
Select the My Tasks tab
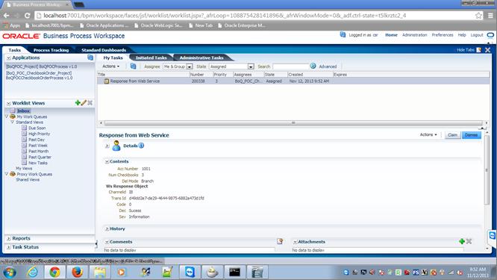coord(113,57)
